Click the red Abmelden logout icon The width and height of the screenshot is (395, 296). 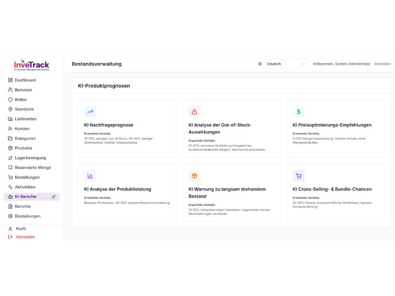(10, 237)
